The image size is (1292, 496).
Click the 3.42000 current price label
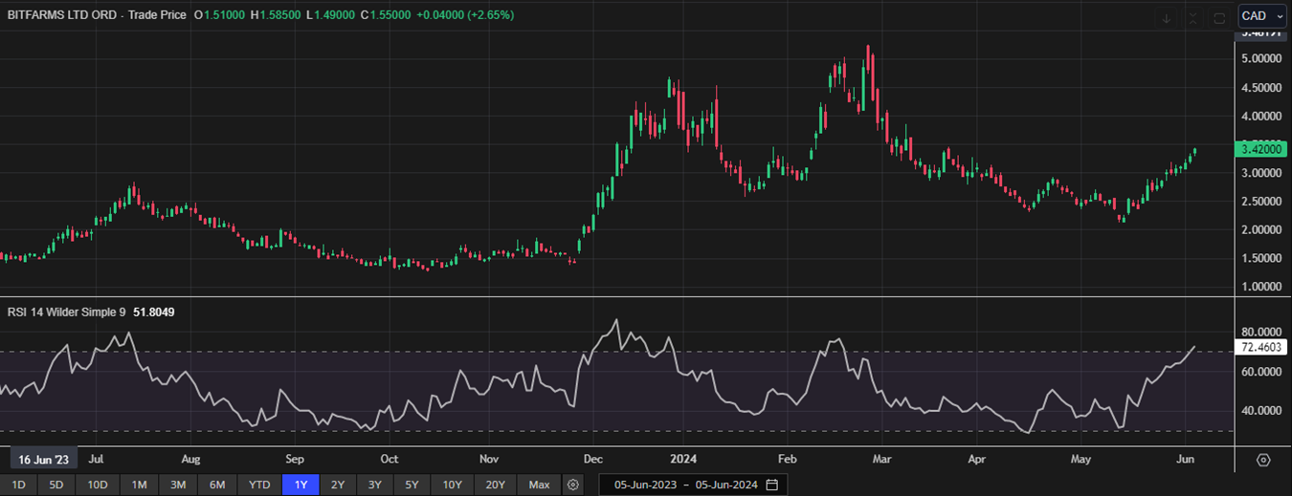1262,150
